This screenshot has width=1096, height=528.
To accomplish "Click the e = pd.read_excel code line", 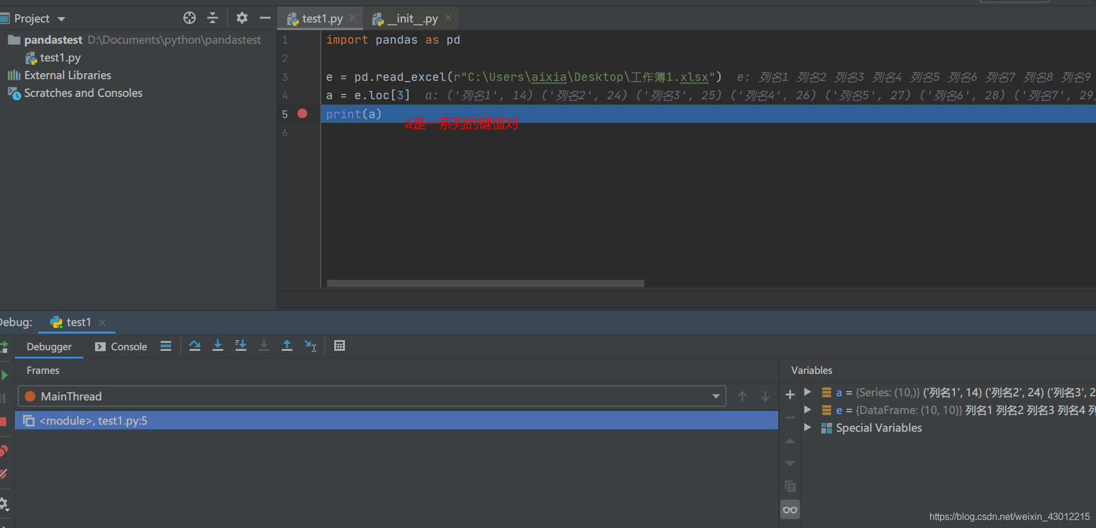I will coord(524,77).
